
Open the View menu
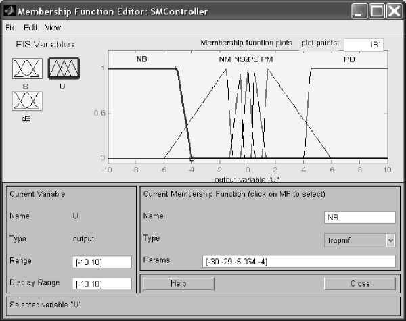(x=53, y=28)
